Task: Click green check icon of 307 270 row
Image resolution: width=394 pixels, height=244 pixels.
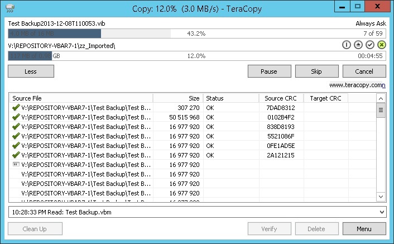Action: click(x=16, y=108)
